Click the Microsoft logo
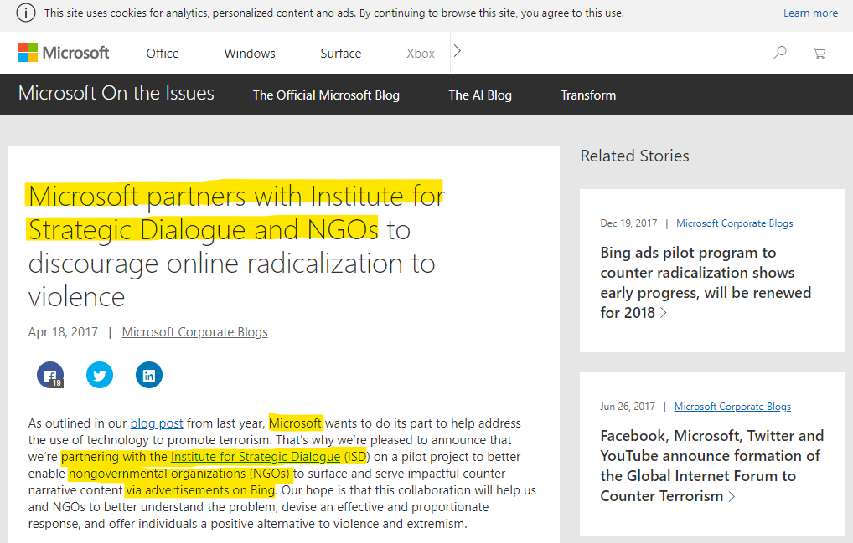Viewport: 853px width, 543px height. click(x=64, y=53)
